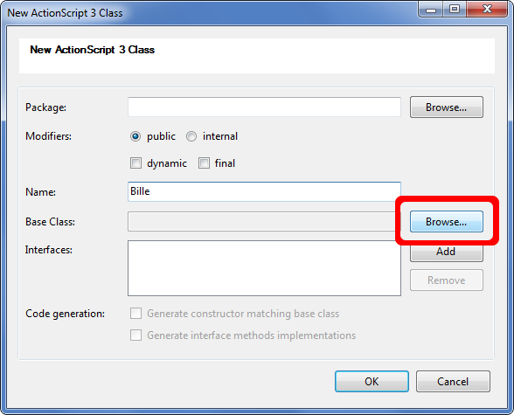Select the internal modifier radio button

click(191, 136)
